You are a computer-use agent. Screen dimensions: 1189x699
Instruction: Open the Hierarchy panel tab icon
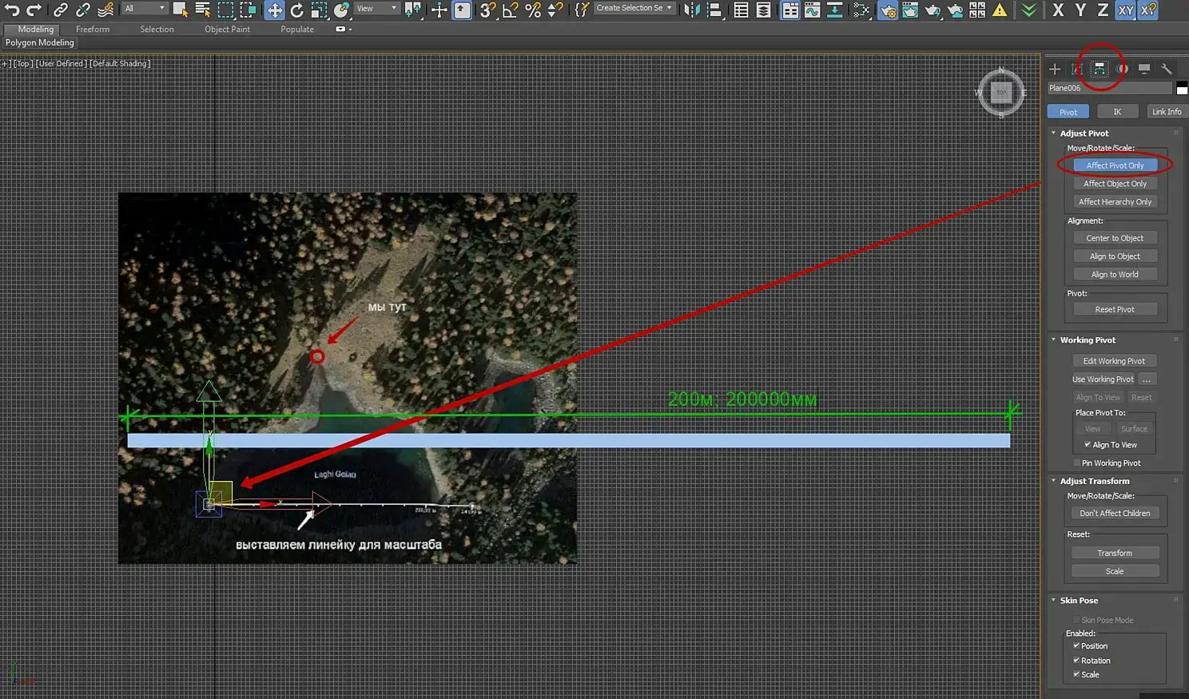(1100, 69)
